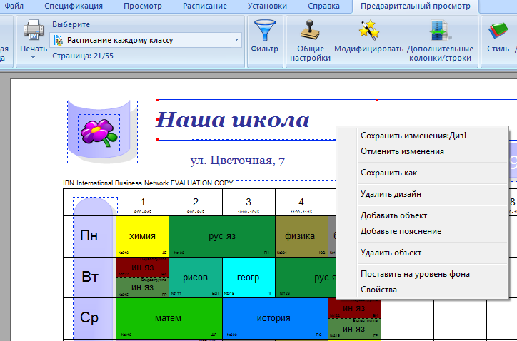
Task: Select 'Отменить изменения' in context menu
Action: tap(402, 151)
